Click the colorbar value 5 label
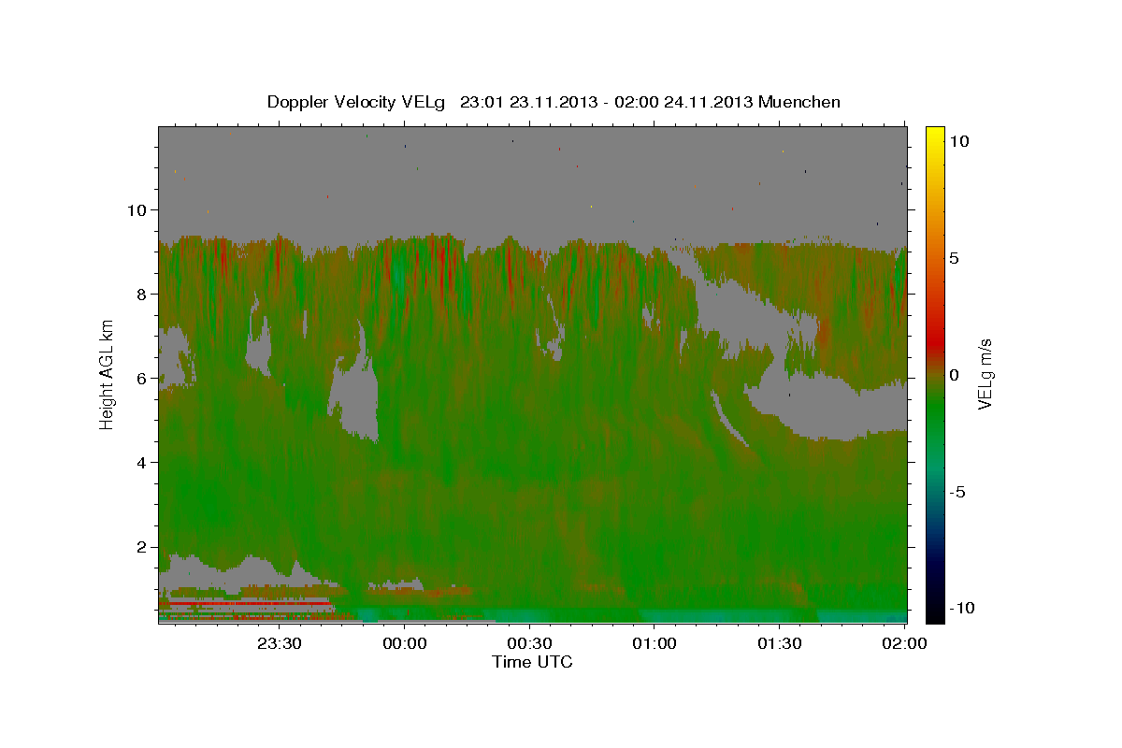 click(955, 258)
